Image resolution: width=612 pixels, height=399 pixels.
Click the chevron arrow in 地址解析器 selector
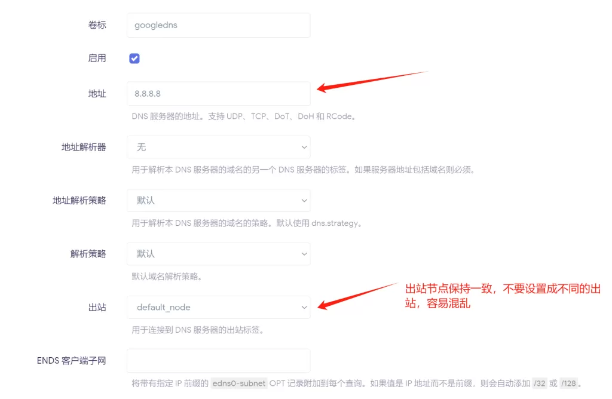[304, 147]
